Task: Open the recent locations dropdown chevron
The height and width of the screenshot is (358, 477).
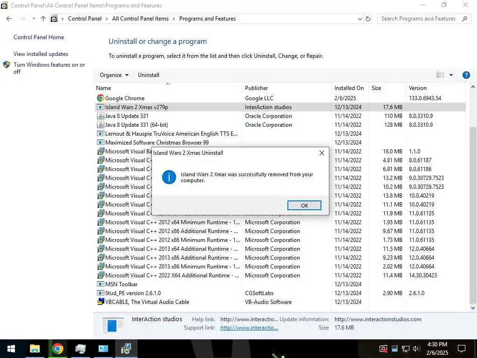Action: (x=34, y=19)
